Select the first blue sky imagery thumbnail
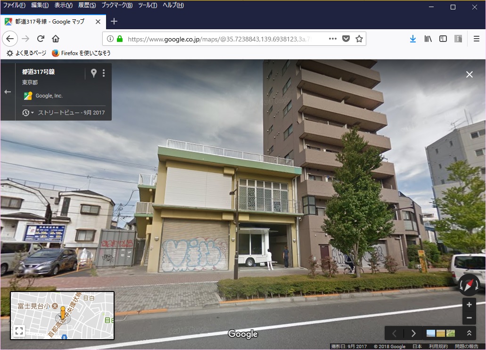The height and width of the screenshot is (350, 486). [x=430, y=333]
